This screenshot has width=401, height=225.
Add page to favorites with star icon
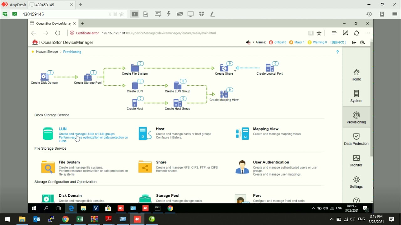319,33
